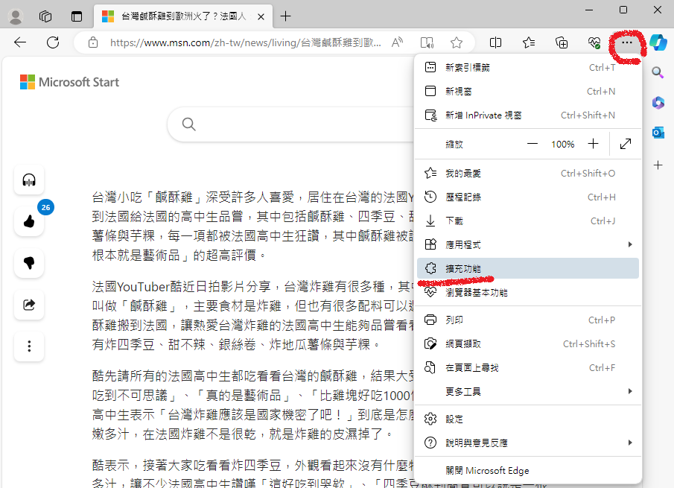The image size is (674, 488).
Task: Click the thumbs up reaction showing 26
Action: tap(28, 221)
